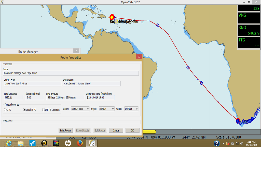
Task: Click the OpenCPN taskbar icon
Action: point(92,143)
